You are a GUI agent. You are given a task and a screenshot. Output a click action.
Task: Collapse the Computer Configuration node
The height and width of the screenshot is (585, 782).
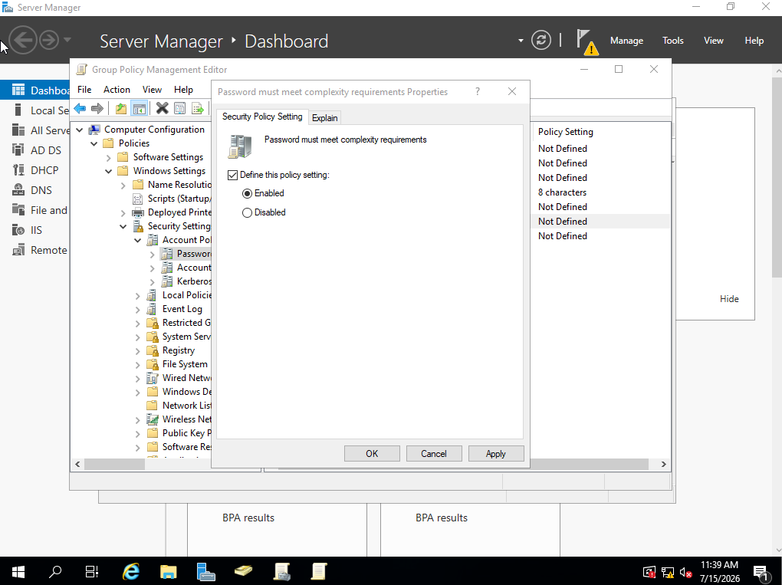coord(79,130)
